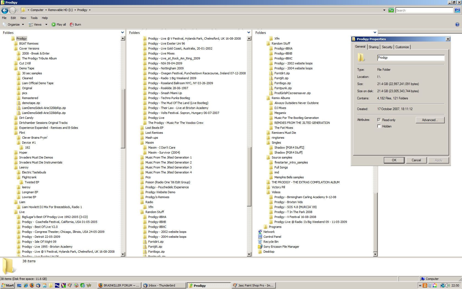This screenshot has width=462, height=289.
Task: Click the LiamDemoSideA-Arie320kbRip.zip icon
Action: coord(19,108)
